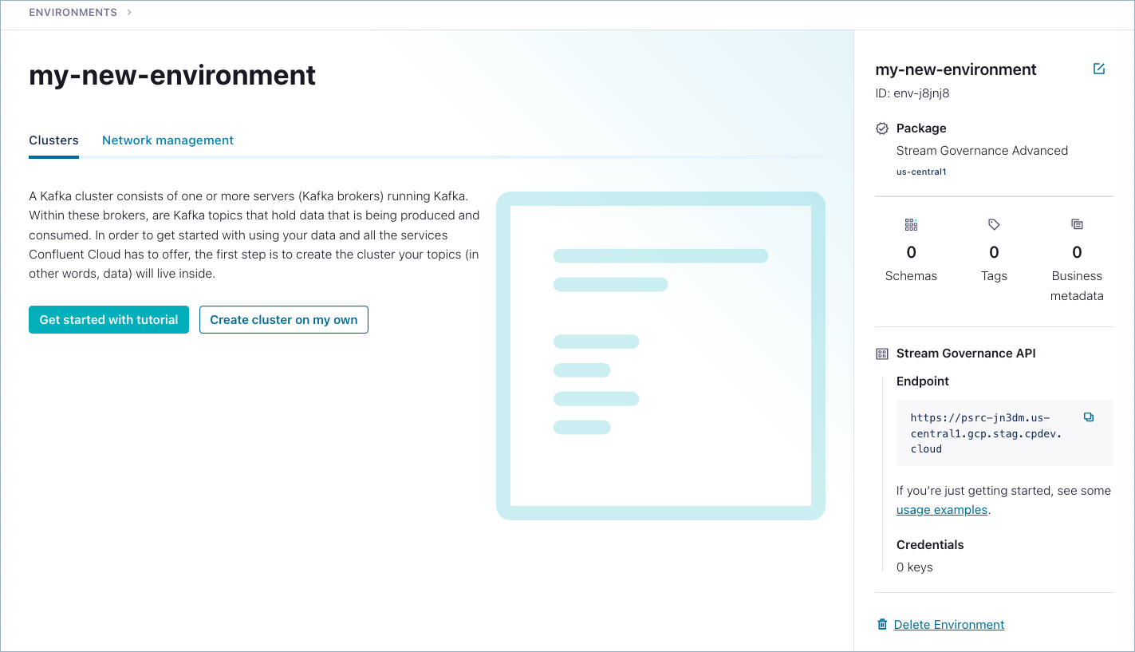Select the Clusters tab
Viewport: 1135px width, 652px height.
point(53,140)
